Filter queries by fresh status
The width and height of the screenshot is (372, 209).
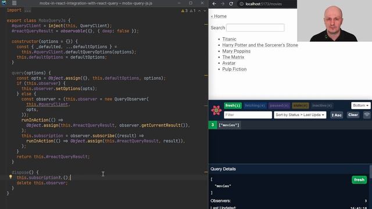[233, 106]
